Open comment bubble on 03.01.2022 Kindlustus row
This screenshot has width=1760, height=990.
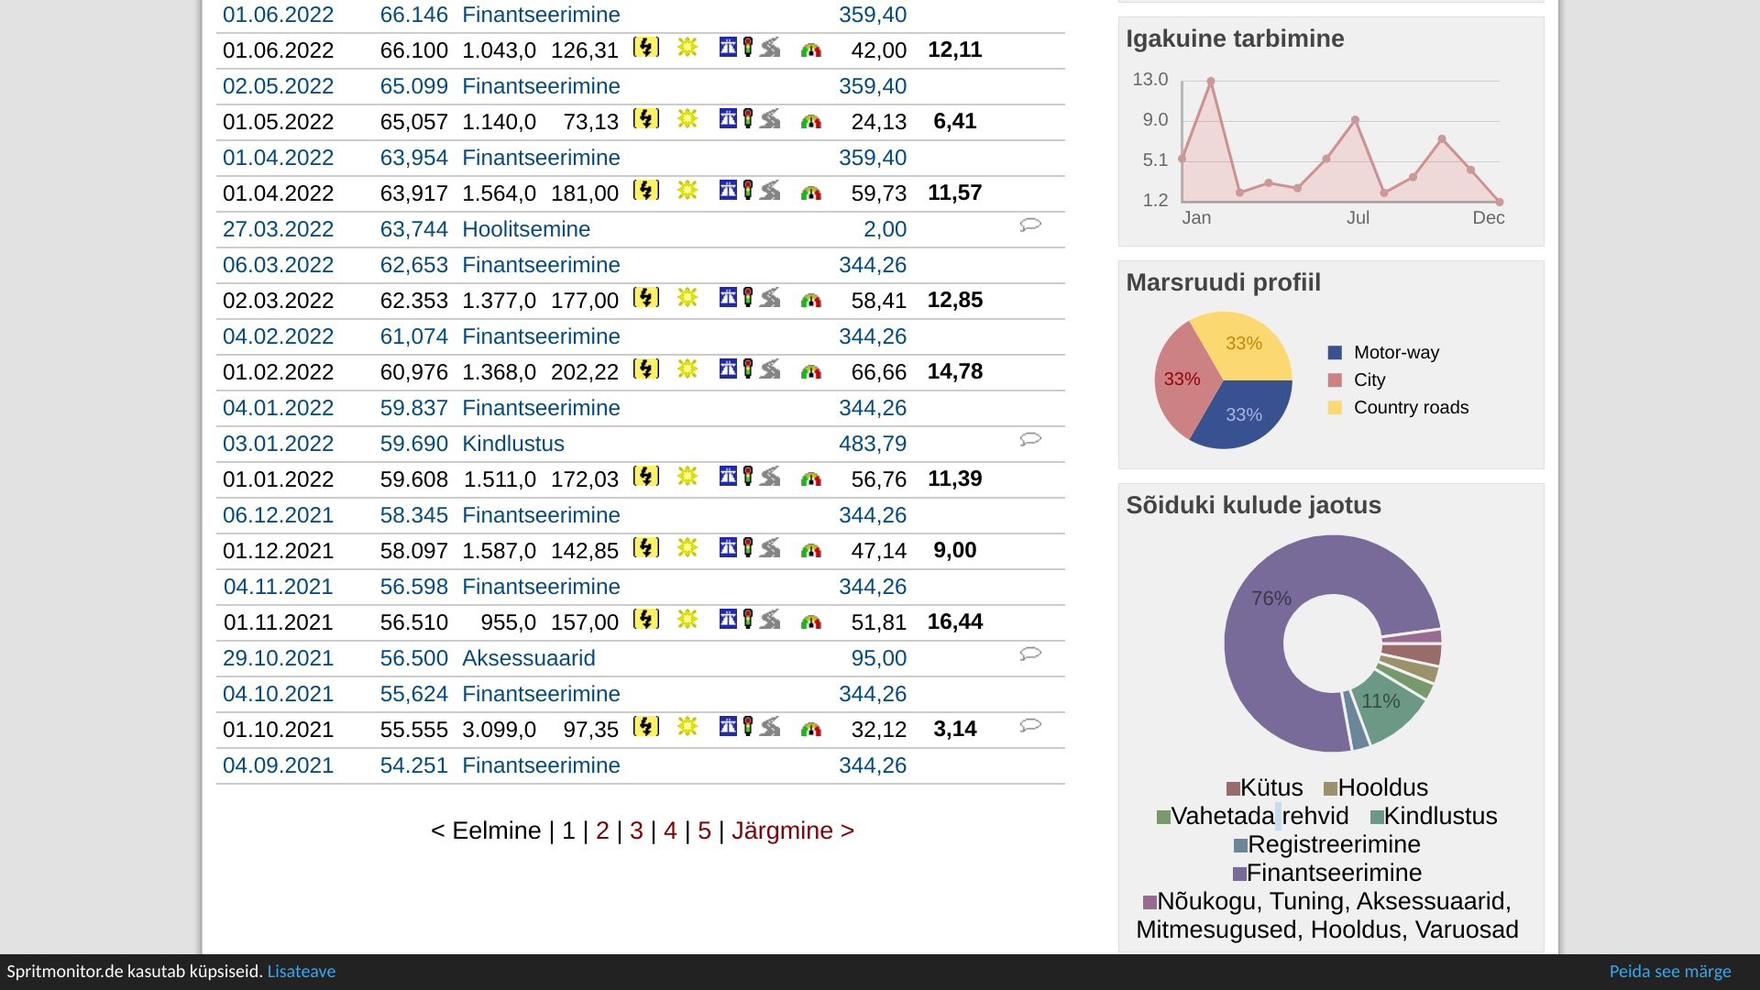(x=1030, y=440)
